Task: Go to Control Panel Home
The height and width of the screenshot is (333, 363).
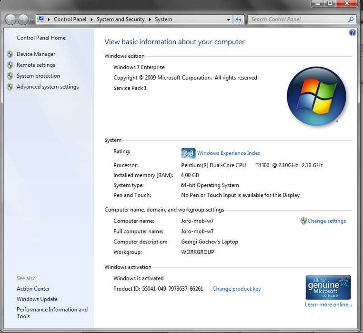Action: coord(41,38)
